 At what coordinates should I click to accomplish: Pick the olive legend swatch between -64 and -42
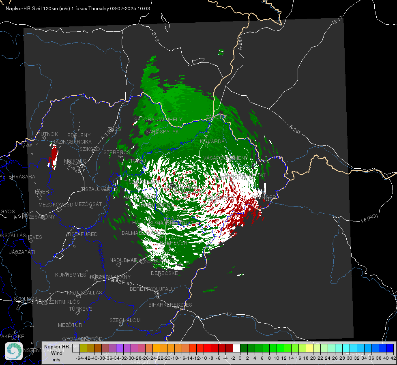click(83, 348)
